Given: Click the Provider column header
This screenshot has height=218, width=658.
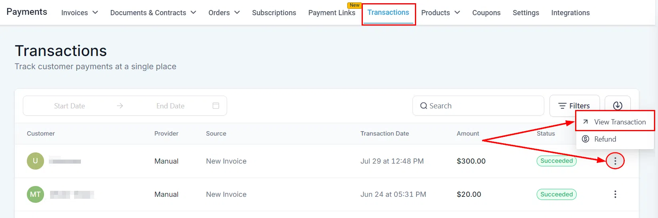Looking at the screenshot, I should pyautogui.click(x=166, y=134).
